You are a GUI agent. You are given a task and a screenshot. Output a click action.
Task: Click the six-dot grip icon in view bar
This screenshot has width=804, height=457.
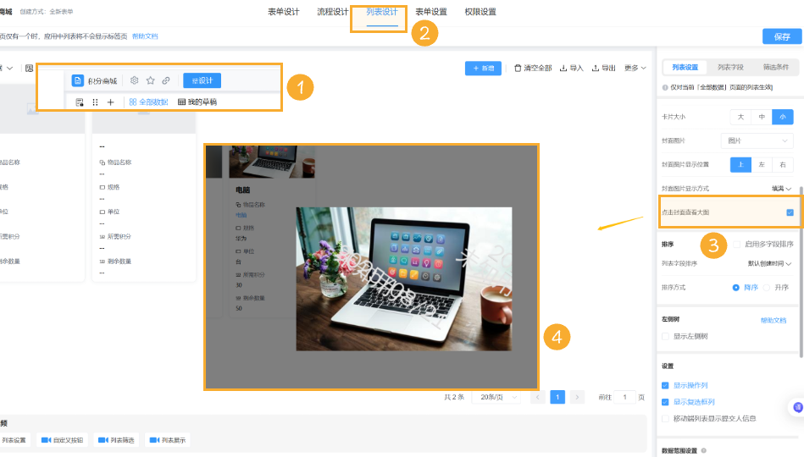[x=95, y=102]
